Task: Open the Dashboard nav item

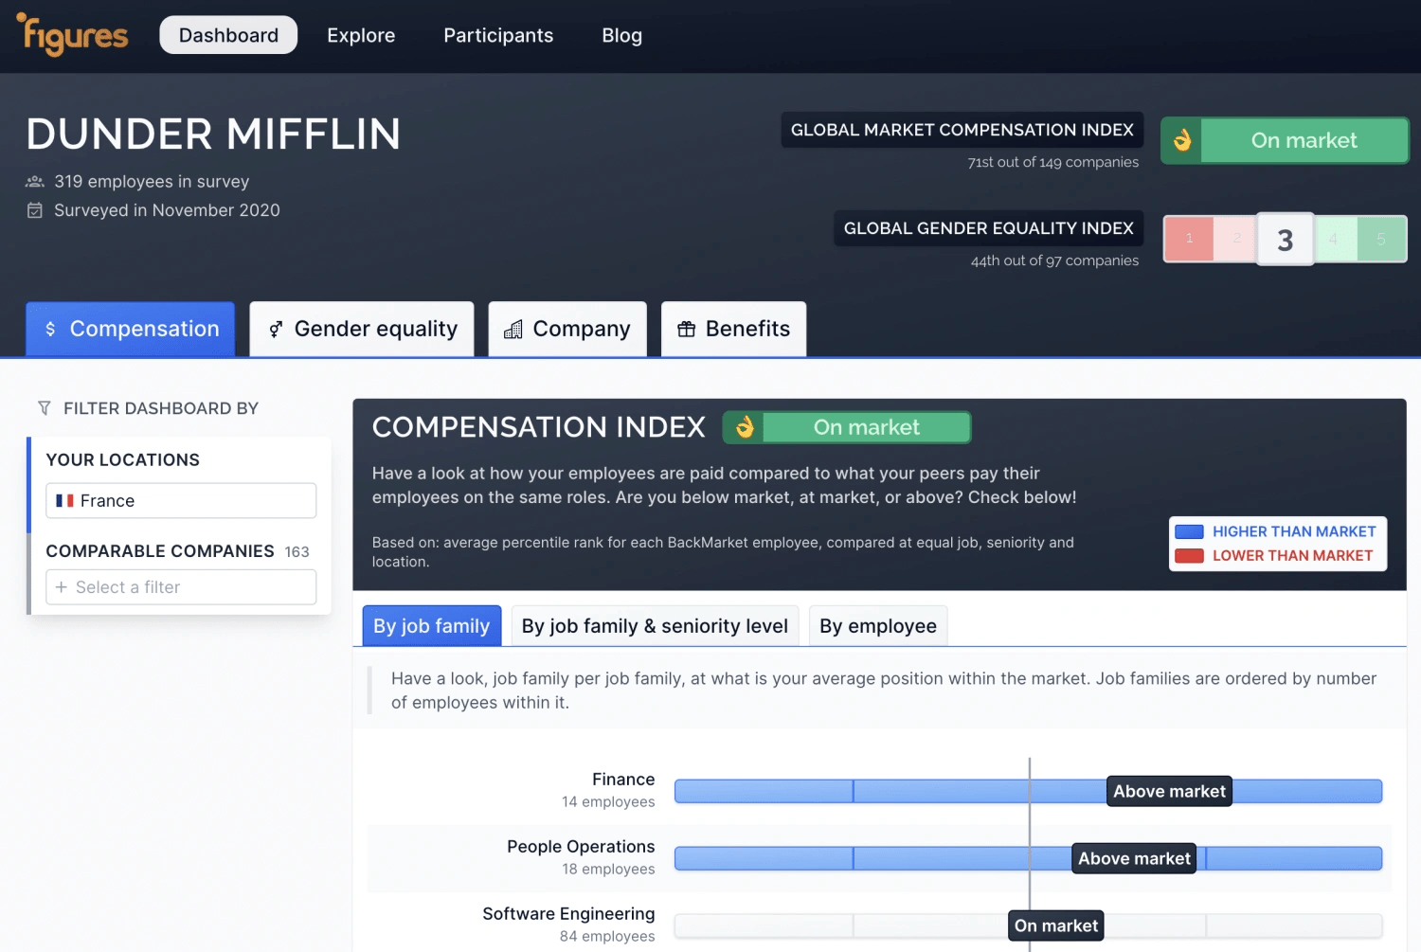Action: [228, 36]
